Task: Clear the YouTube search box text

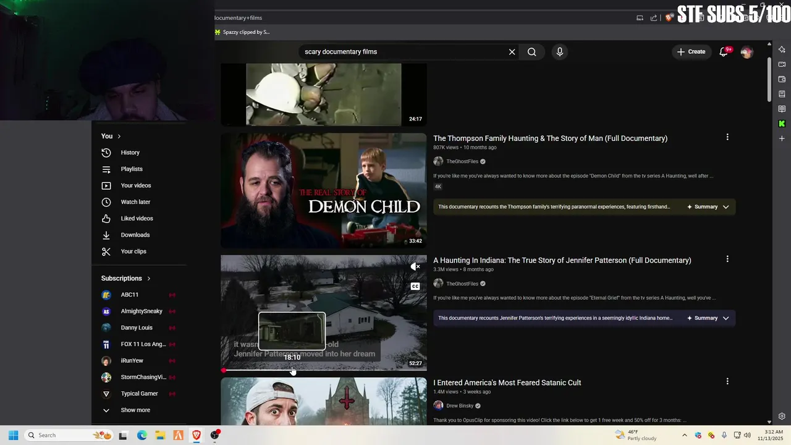Action: pos(512,52)
